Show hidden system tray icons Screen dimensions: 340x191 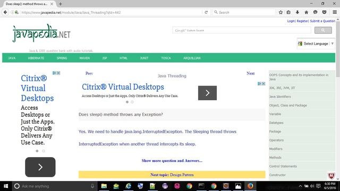click(x=300, y=186)
